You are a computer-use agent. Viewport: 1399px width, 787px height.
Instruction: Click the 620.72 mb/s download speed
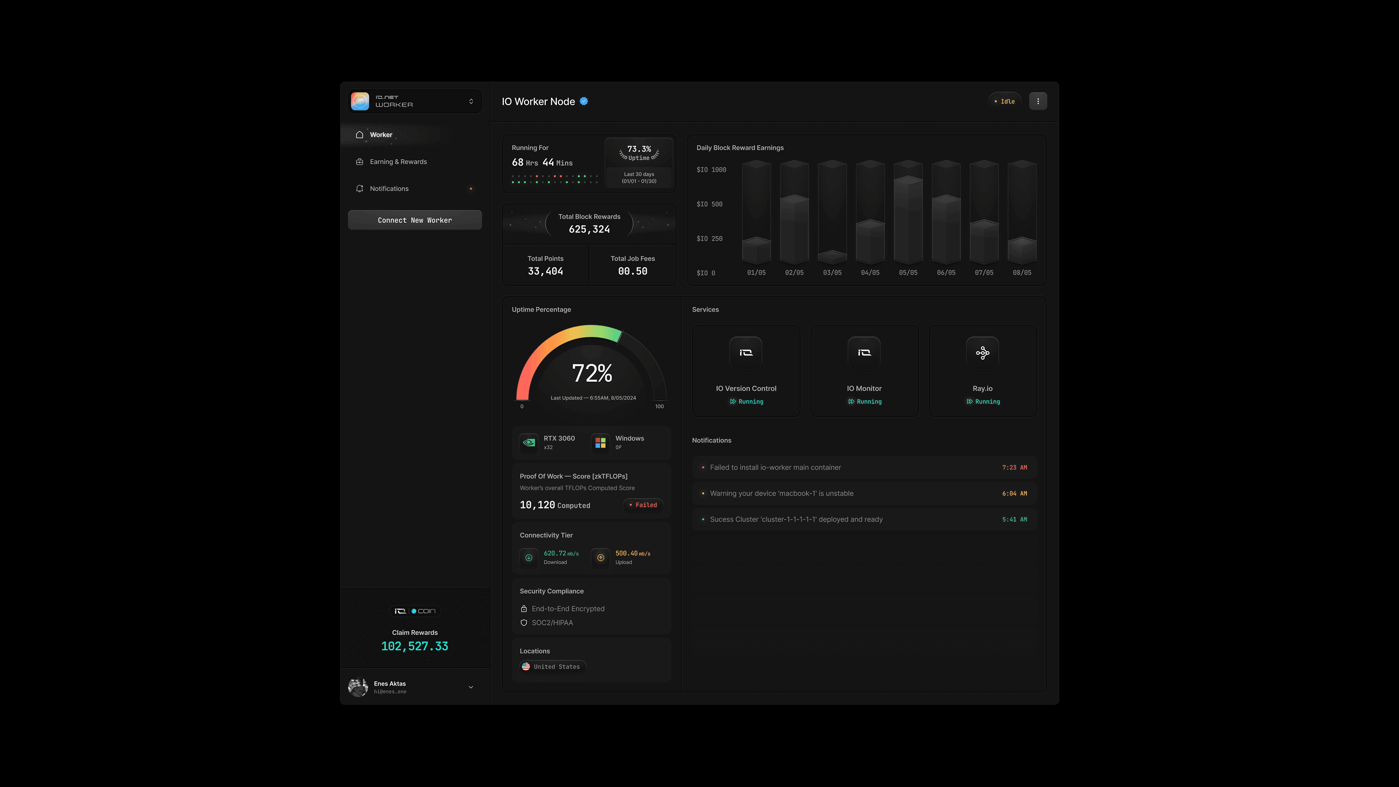pos(561,554)
